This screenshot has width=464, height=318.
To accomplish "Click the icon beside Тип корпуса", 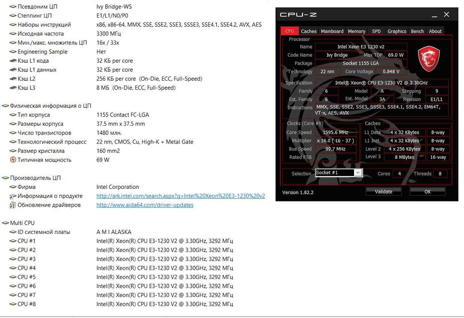I will click(x=13, y=115).
